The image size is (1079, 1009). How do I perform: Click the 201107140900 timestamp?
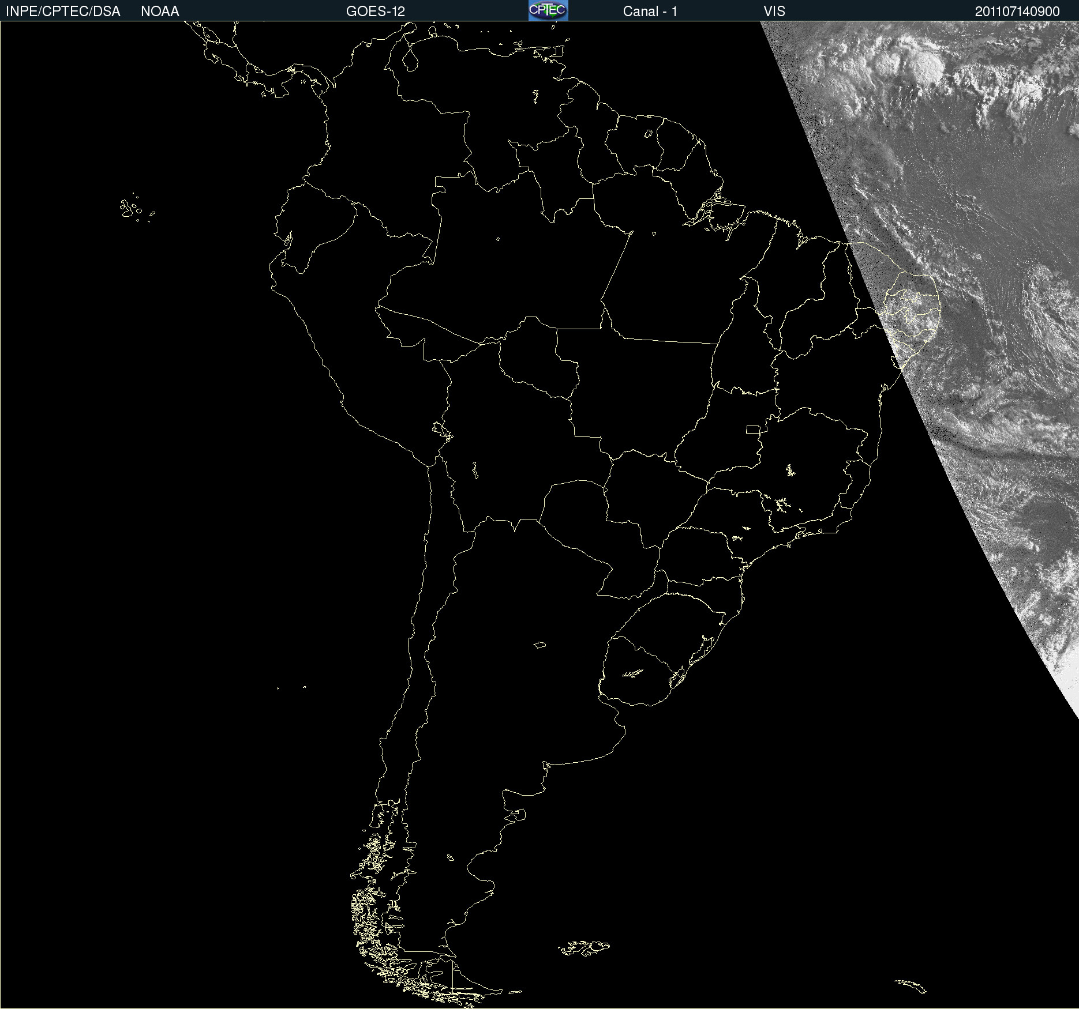tap(1017, 12)
